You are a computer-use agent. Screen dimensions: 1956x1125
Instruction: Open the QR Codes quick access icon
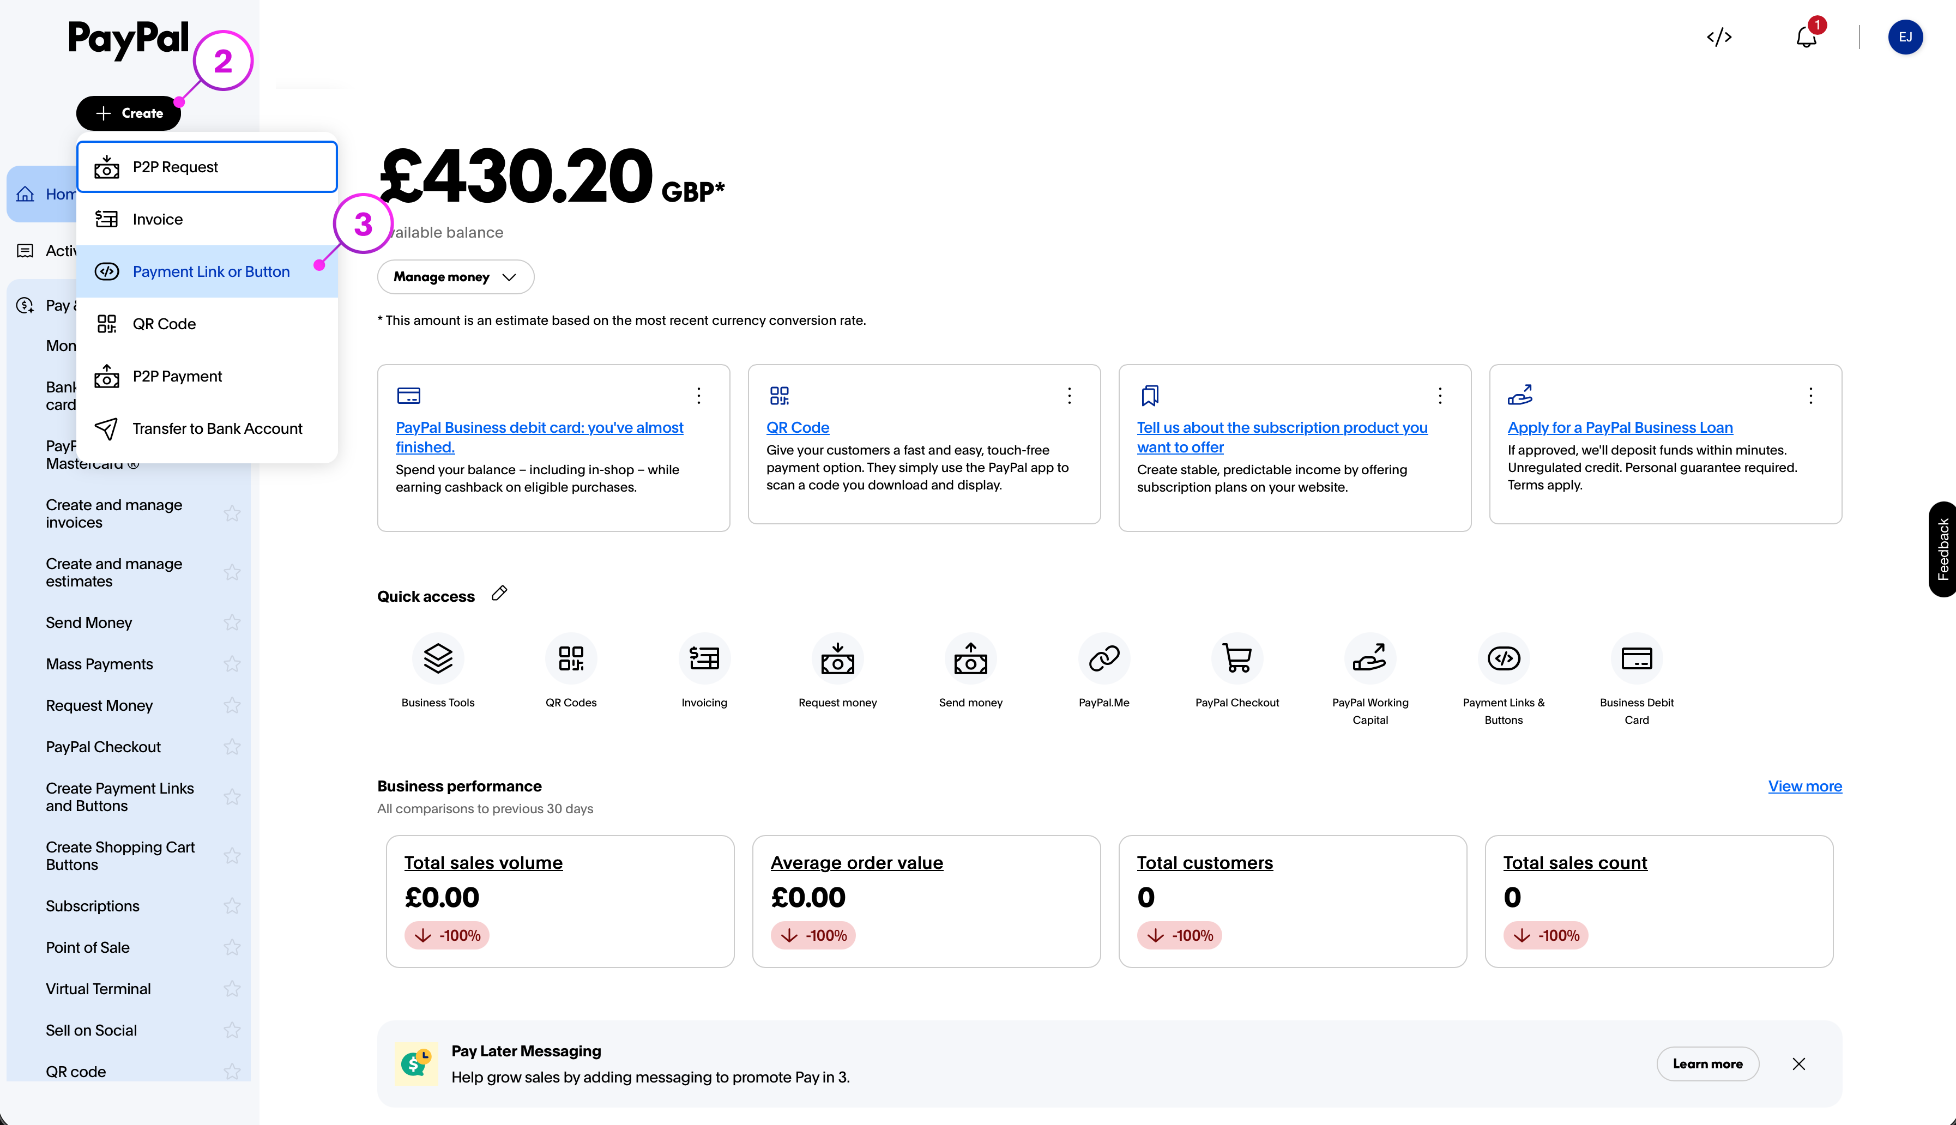(x=571, y=658)
